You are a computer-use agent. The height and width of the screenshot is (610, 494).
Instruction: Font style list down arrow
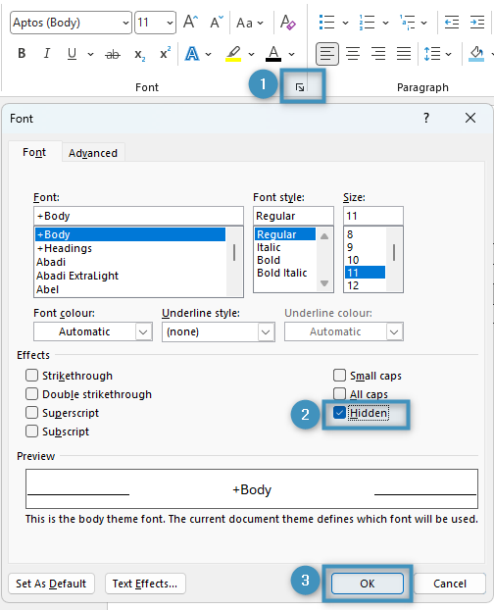324,283
